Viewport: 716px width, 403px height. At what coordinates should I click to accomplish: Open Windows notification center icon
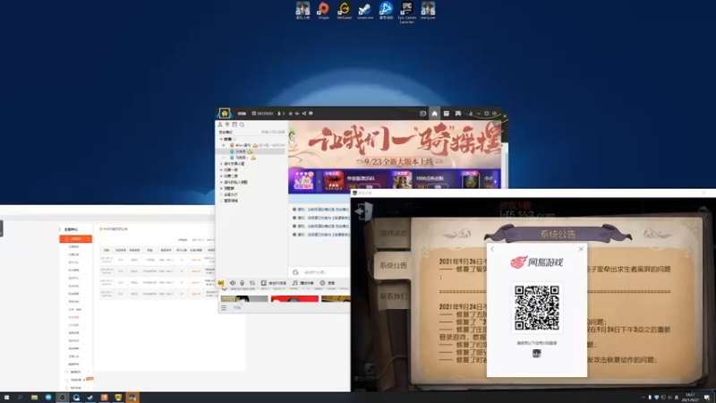tap(707, 398)
